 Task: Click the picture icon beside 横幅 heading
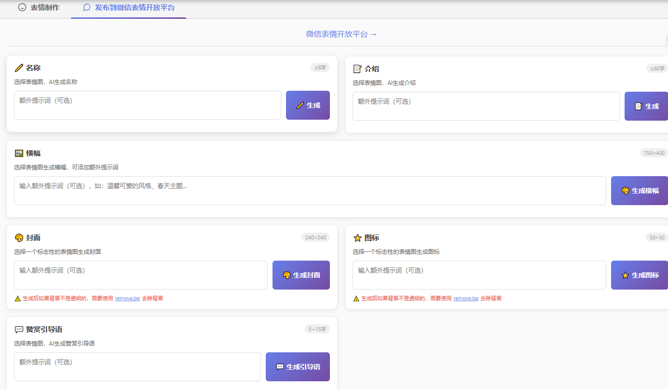tap(19, 153)
